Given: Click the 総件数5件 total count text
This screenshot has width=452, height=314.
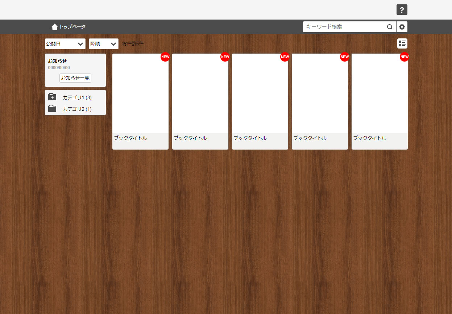Looking at the screenshot, I should (x=133, y=44).
